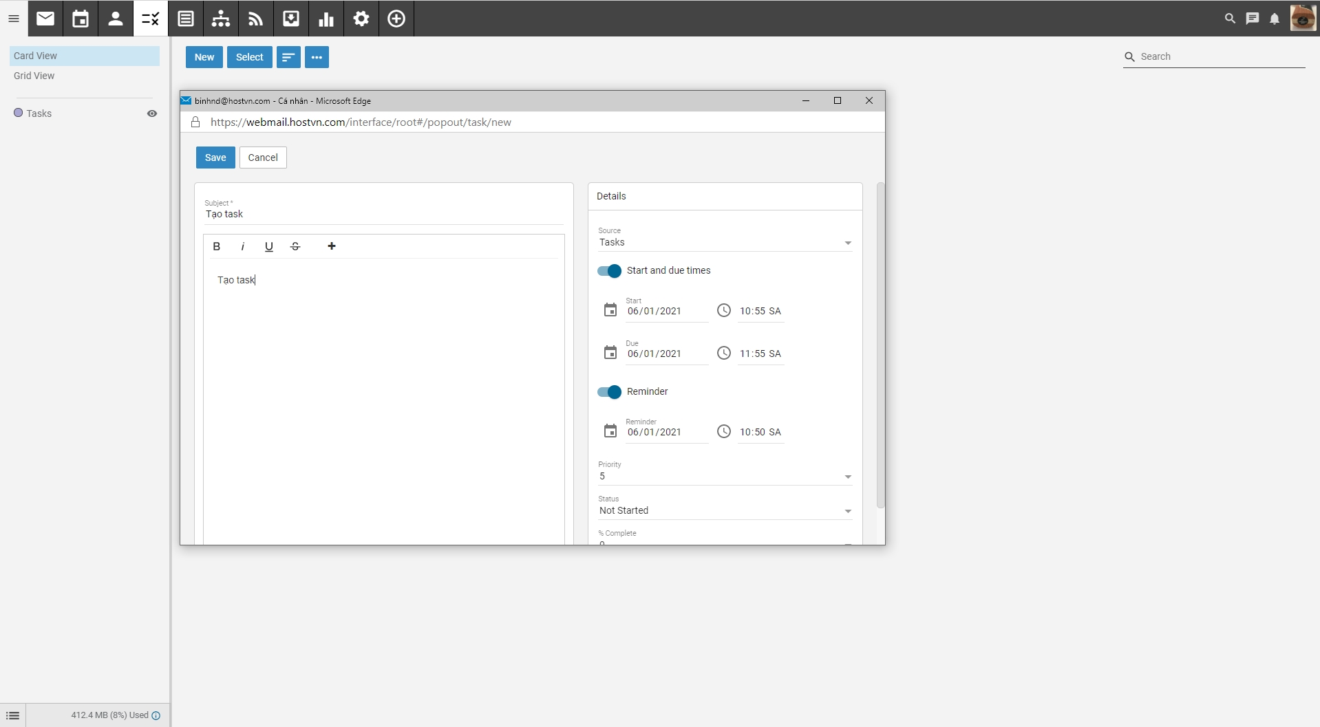This screenshot has width=1320, height=727.
Task: Open the Calendar icon in top navigation
Action: pyautogui.click(x=81, y=19)
